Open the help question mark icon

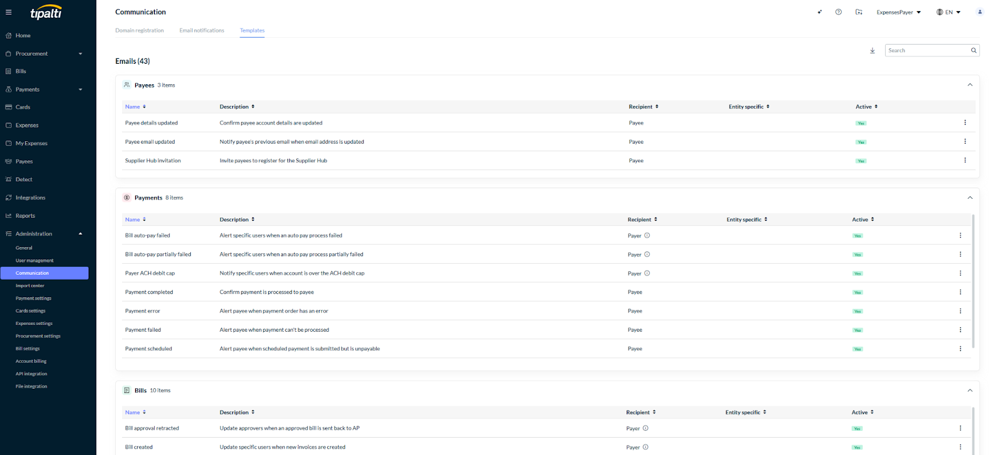pos(839,12)
